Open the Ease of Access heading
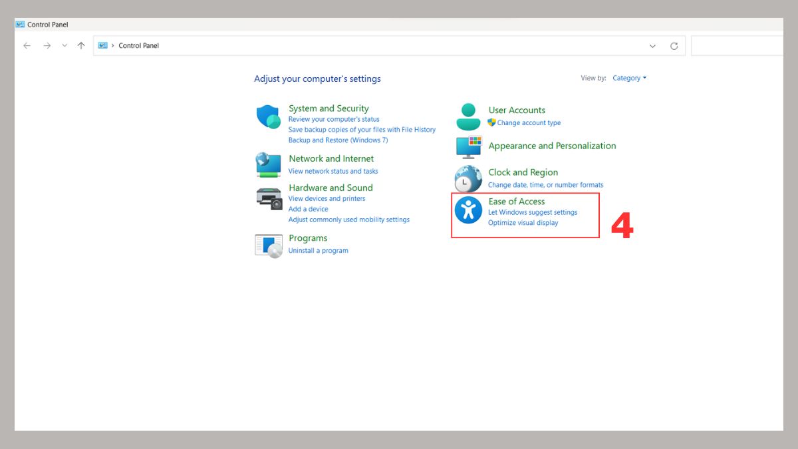Viewport: 798px width, 449px height. point(517,202)
